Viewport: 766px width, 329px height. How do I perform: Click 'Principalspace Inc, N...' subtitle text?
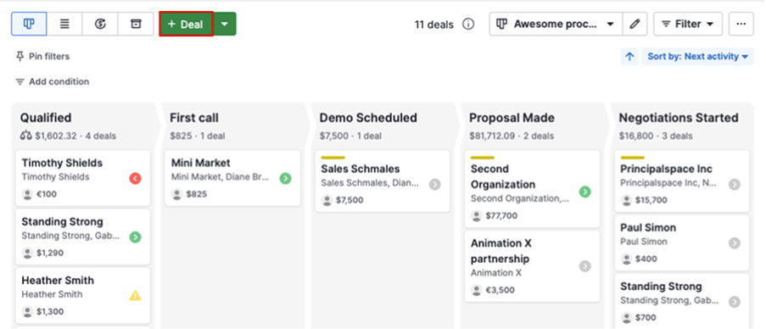(x=668, y=183)
